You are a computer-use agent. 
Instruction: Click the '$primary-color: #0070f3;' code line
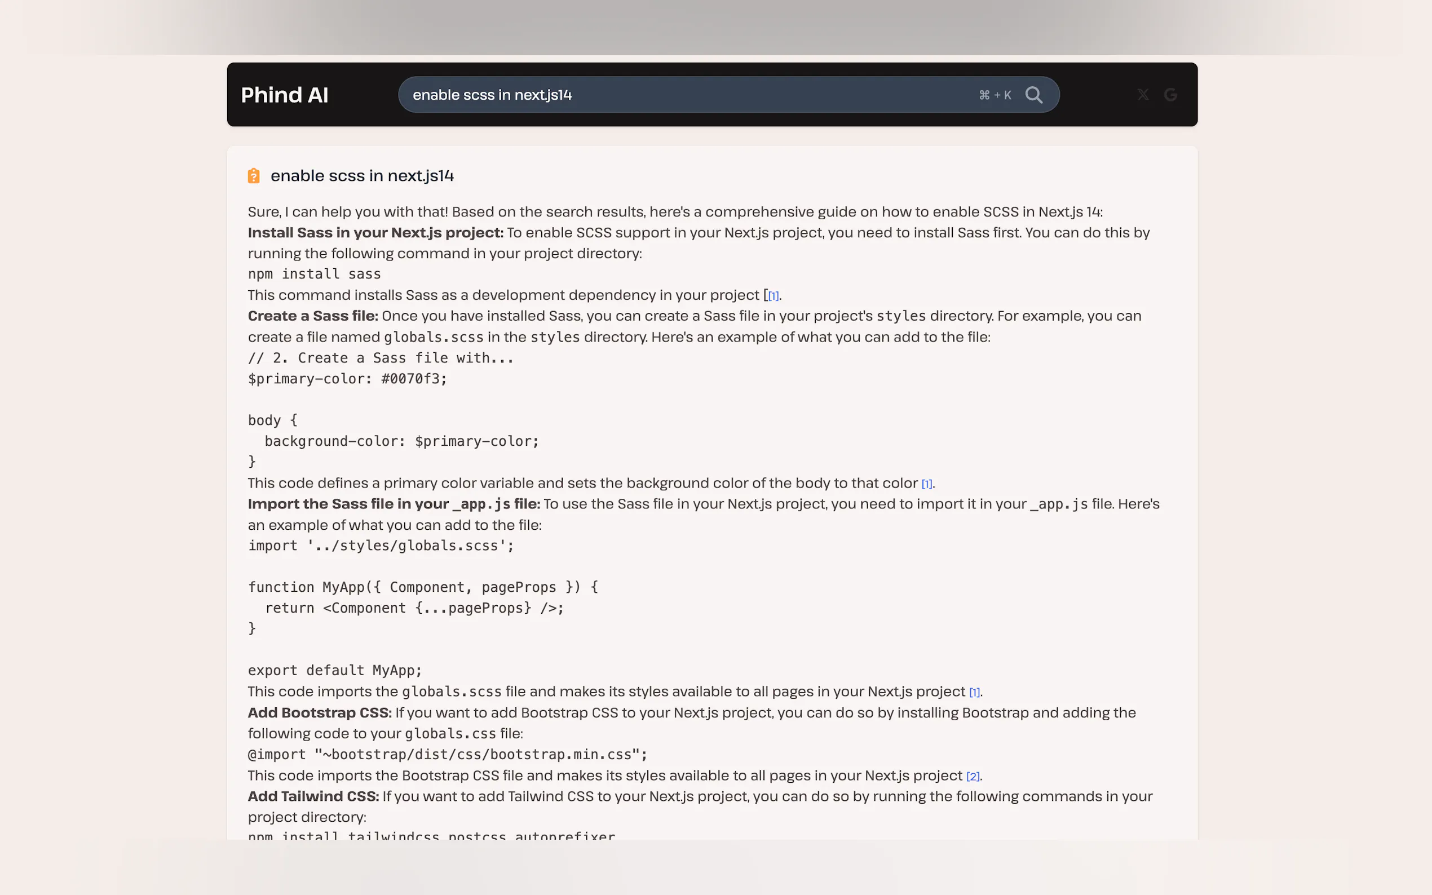point(347,379)
